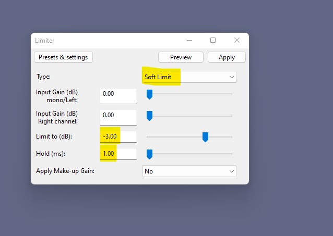Minimize the Limiter window

click(189, 40)
